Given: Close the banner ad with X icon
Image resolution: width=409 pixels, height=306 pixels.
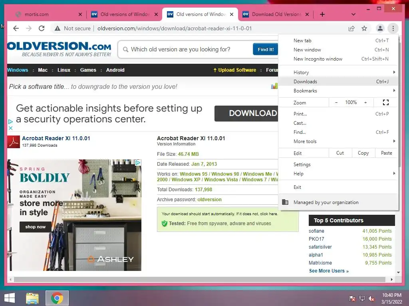Looking at the screenshot, I should click(10, 128).
